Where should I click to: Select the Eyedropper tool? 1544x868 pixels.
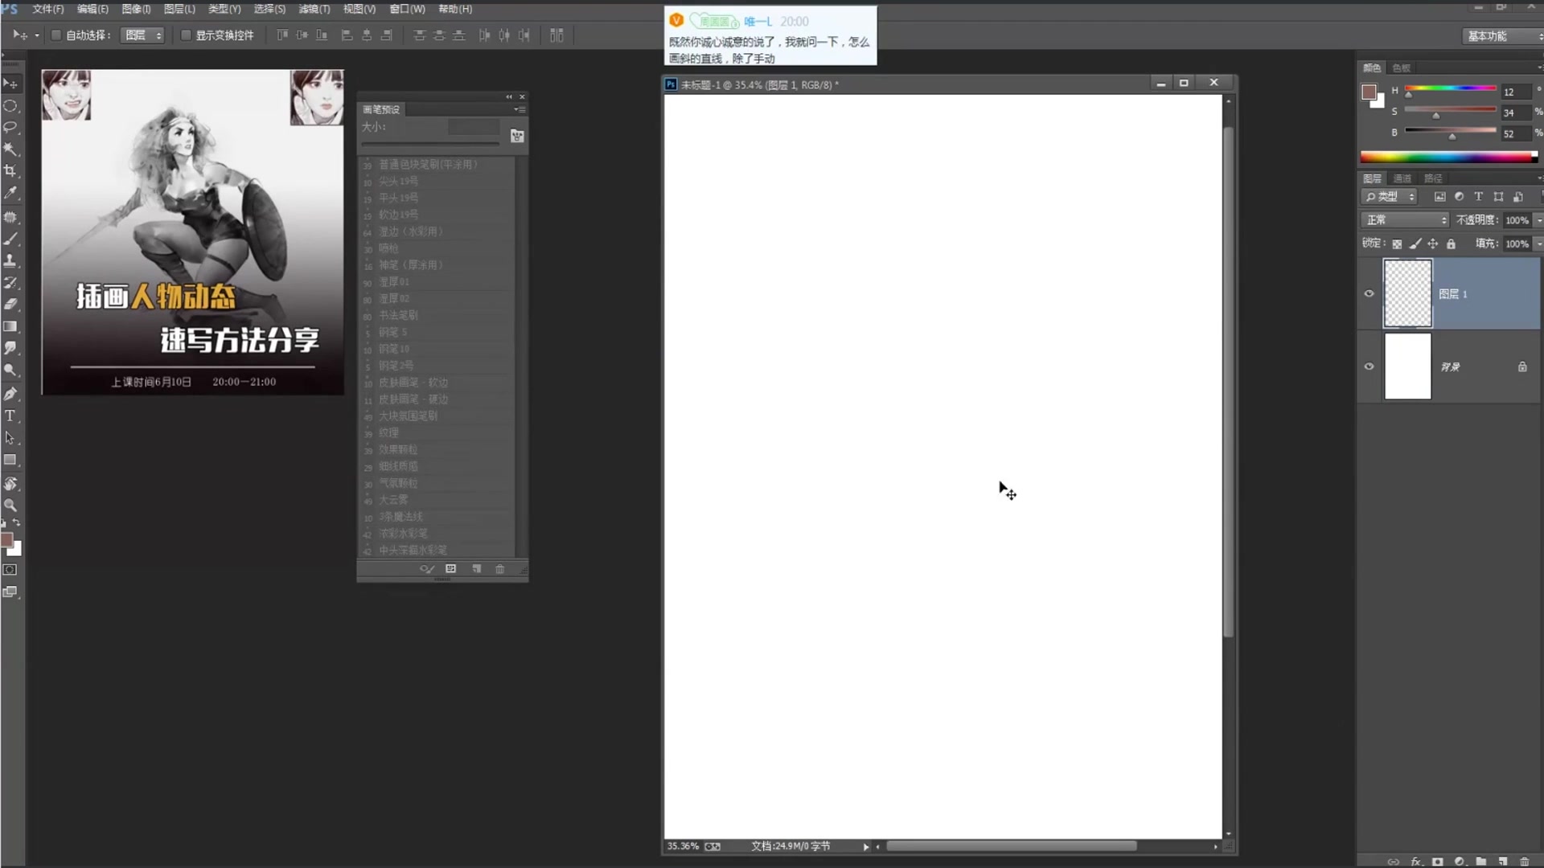pyautogui.click(x=12, y=193)
